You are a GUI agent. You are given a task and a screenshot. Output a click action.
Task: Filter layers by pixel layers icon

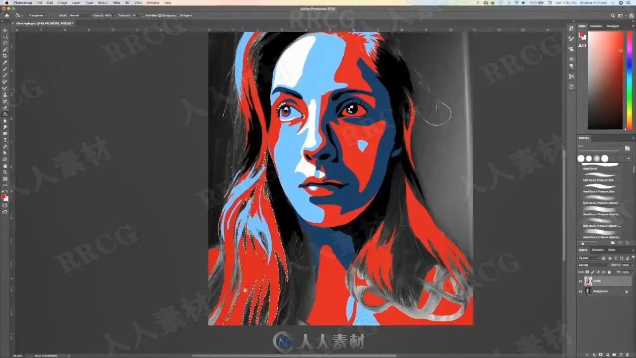point(603,259)
